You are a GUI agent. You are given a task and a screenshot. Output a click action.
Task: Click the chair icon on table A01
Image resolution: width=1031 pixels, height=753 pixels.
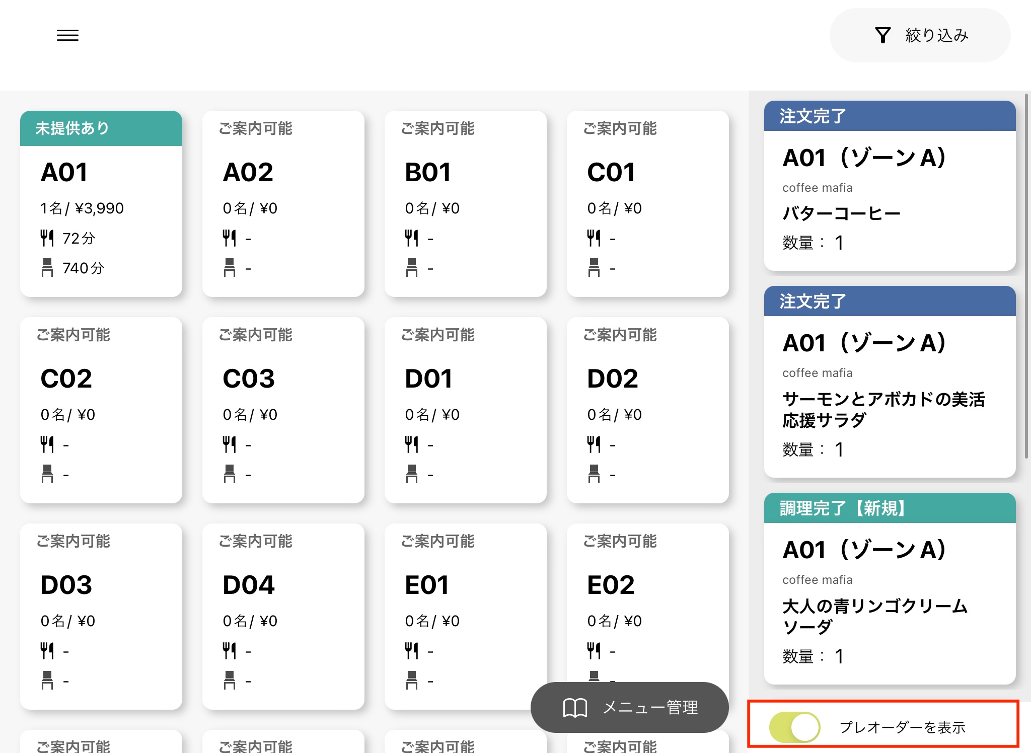pos(47,268)
